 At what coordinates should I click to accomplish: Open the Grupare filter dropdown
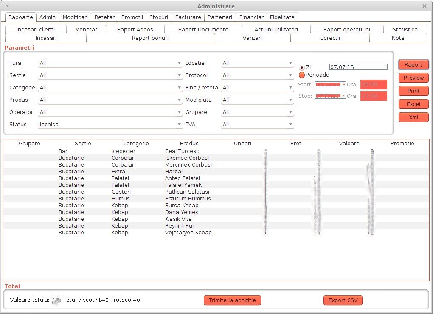[257, 112]
